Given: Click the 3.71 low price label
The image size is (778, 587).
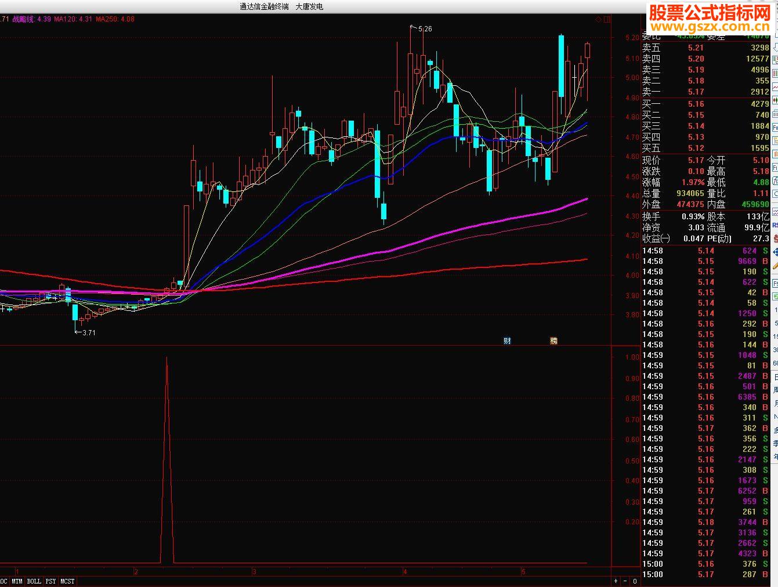Looking at the screenshot, I should [89, 332].
